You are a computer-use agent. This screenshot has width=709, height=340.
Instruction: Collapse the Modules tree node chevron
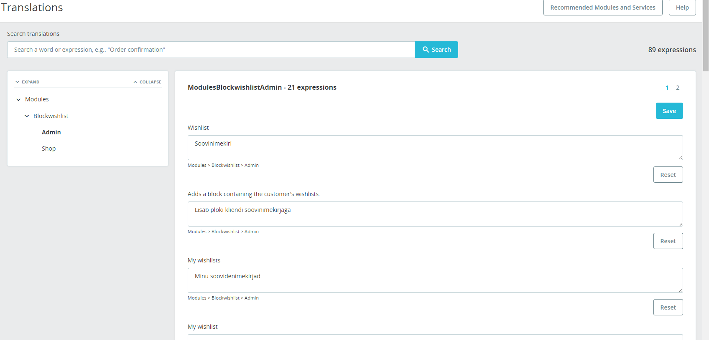18,100
